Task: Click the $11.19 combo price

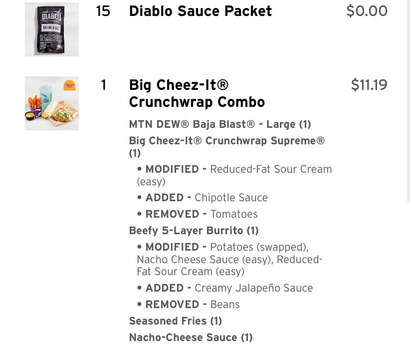Action: click(369, 85)
